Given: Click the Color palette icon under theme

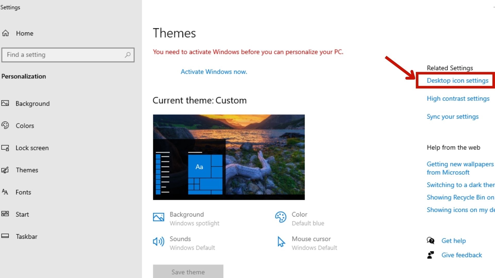Looking at the screenshot, I should [280, 217].
